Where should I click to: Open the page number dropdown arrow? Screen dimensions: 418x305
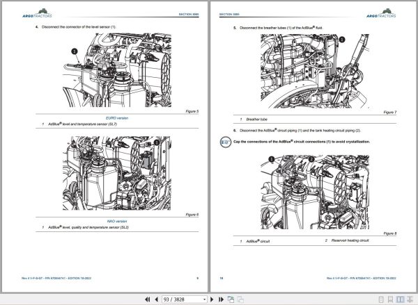pos(204,299)
